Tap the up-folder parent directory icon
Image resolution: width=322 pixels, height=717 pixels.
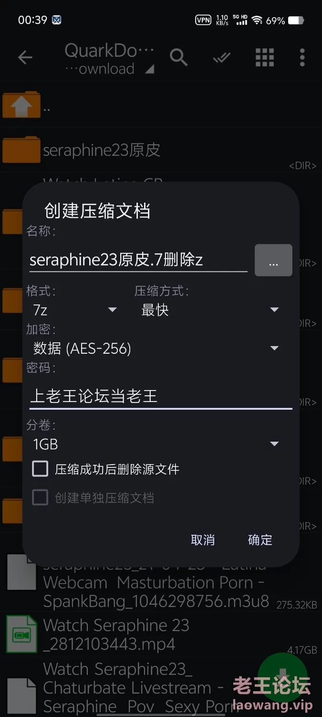point(21,104)
